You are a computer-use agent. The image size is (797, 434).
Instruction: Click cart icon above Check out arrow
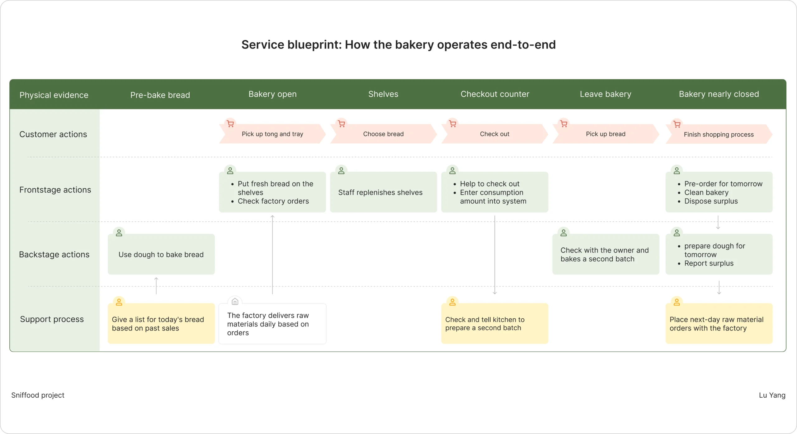point(453,124)
